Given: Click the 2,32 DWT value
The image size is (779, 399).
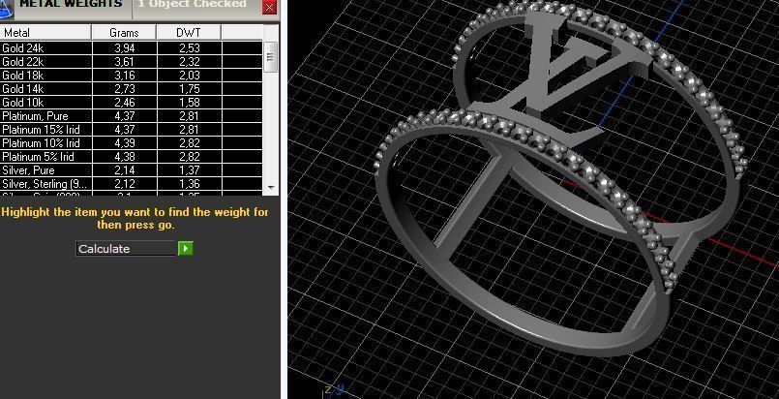Looking at the screenshot, I should [x=189, y=62].
